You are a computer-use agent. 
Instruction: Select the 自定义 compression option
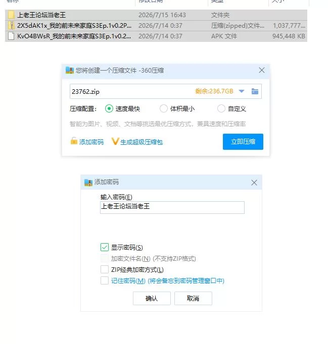pyautogui.click(x=221, y=108)
